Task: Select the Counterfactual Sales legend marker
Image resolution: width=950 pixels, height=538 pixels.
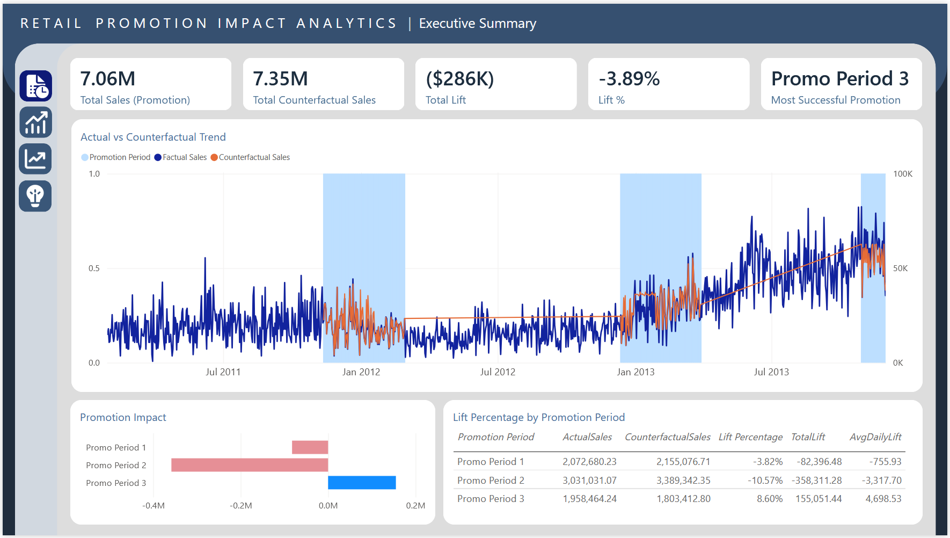Action: click(x=214, y=157)
